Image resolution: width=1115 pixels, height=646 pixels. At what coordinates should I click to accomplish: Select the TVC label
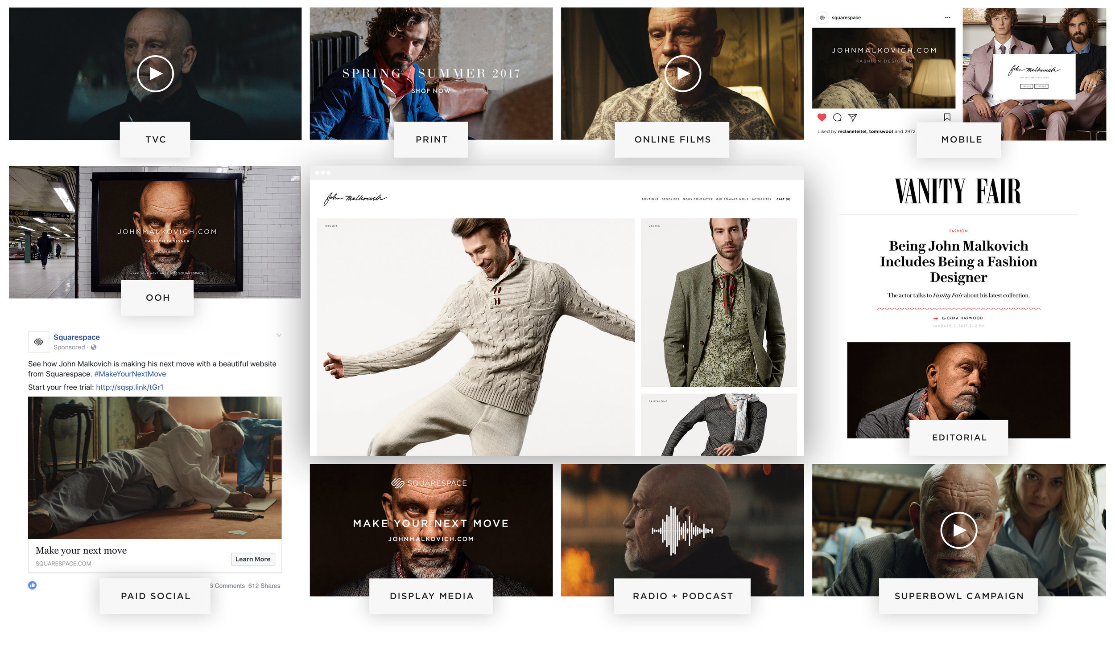point(155,139)
